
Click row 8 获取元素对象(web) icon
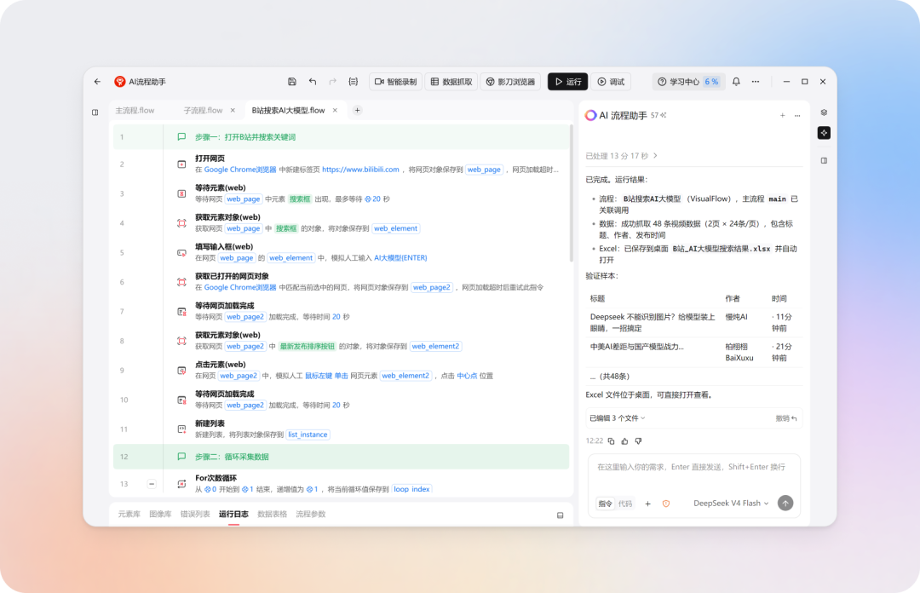click(182, 341)
